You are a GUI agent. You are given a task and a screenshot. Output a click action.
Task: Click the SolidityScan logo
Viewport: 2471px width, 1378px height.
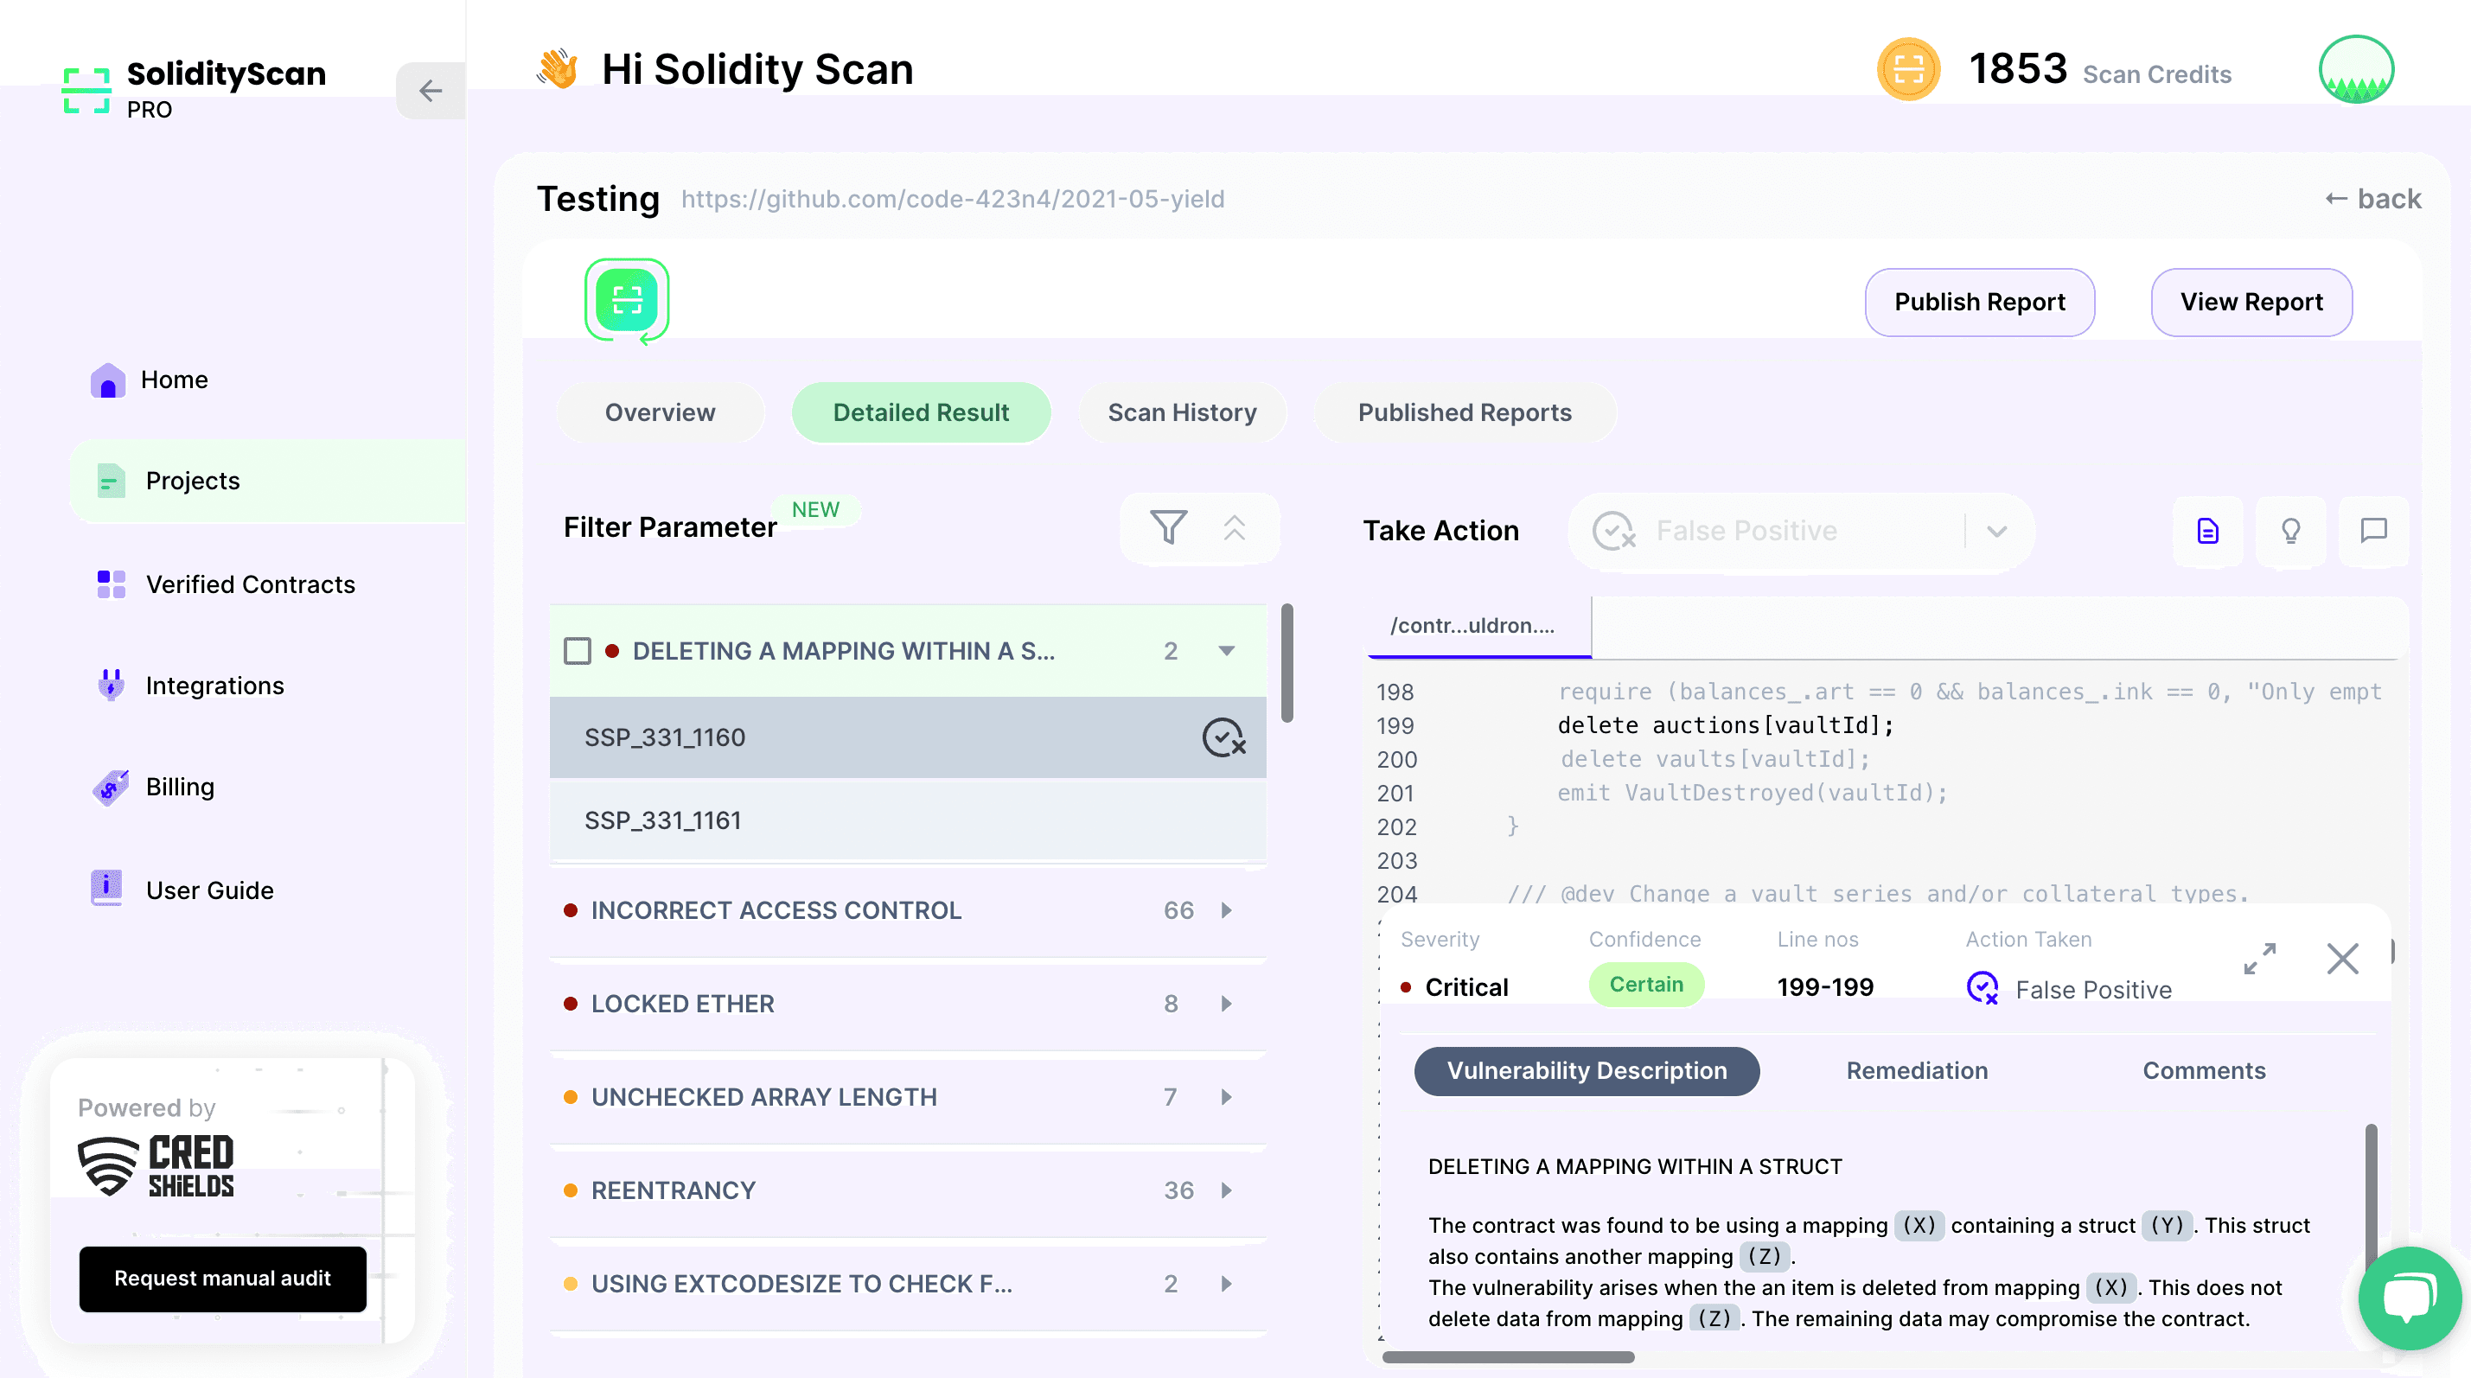(195, 89)
